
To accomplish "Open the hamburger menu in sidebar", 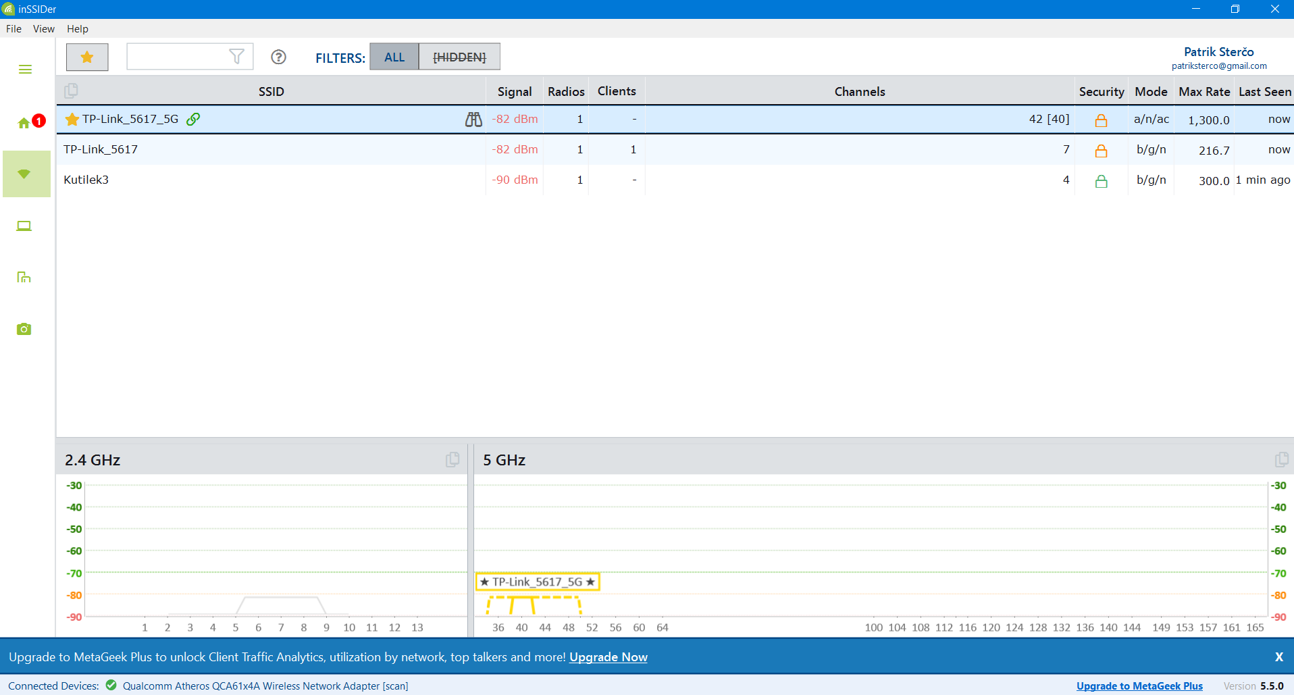I will pos(25,70).
